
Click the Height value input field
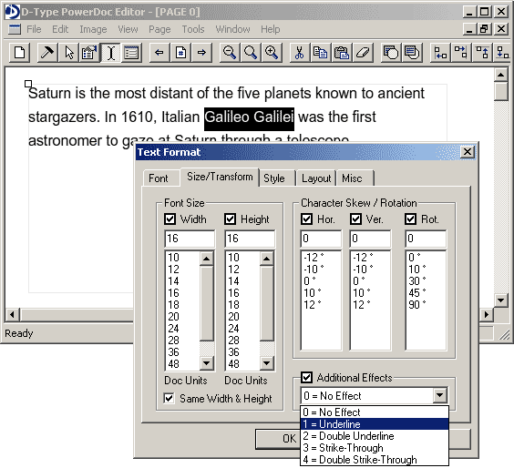pyautogui.click(x=250, y=239)
